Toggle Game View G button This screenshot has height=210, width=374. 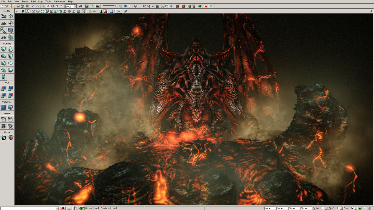pyautogui.click(x=84, y=11)
